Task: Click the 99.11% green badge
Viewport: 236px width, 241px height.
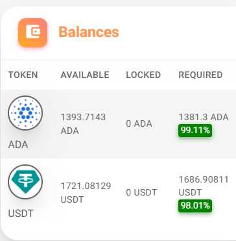Action: tap(195, 131)
